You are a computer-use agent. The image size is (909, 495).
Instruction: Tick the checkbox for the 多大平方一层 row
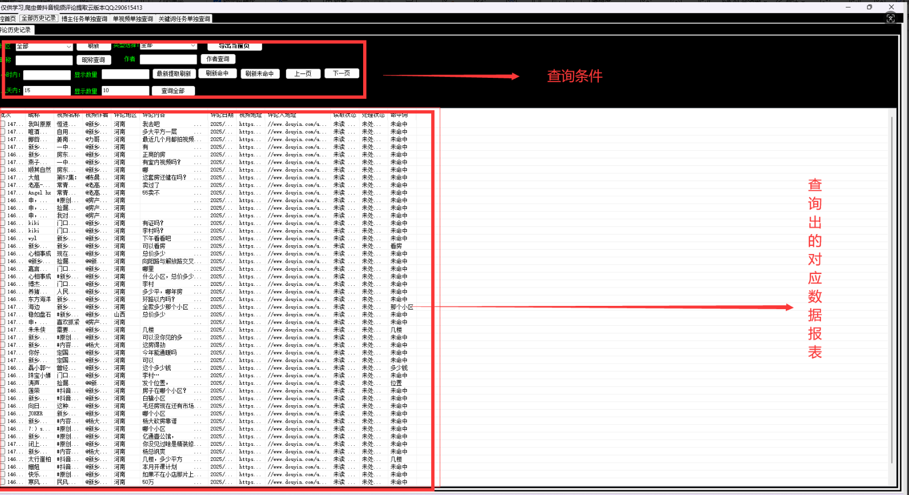click(x=3, y=132)
